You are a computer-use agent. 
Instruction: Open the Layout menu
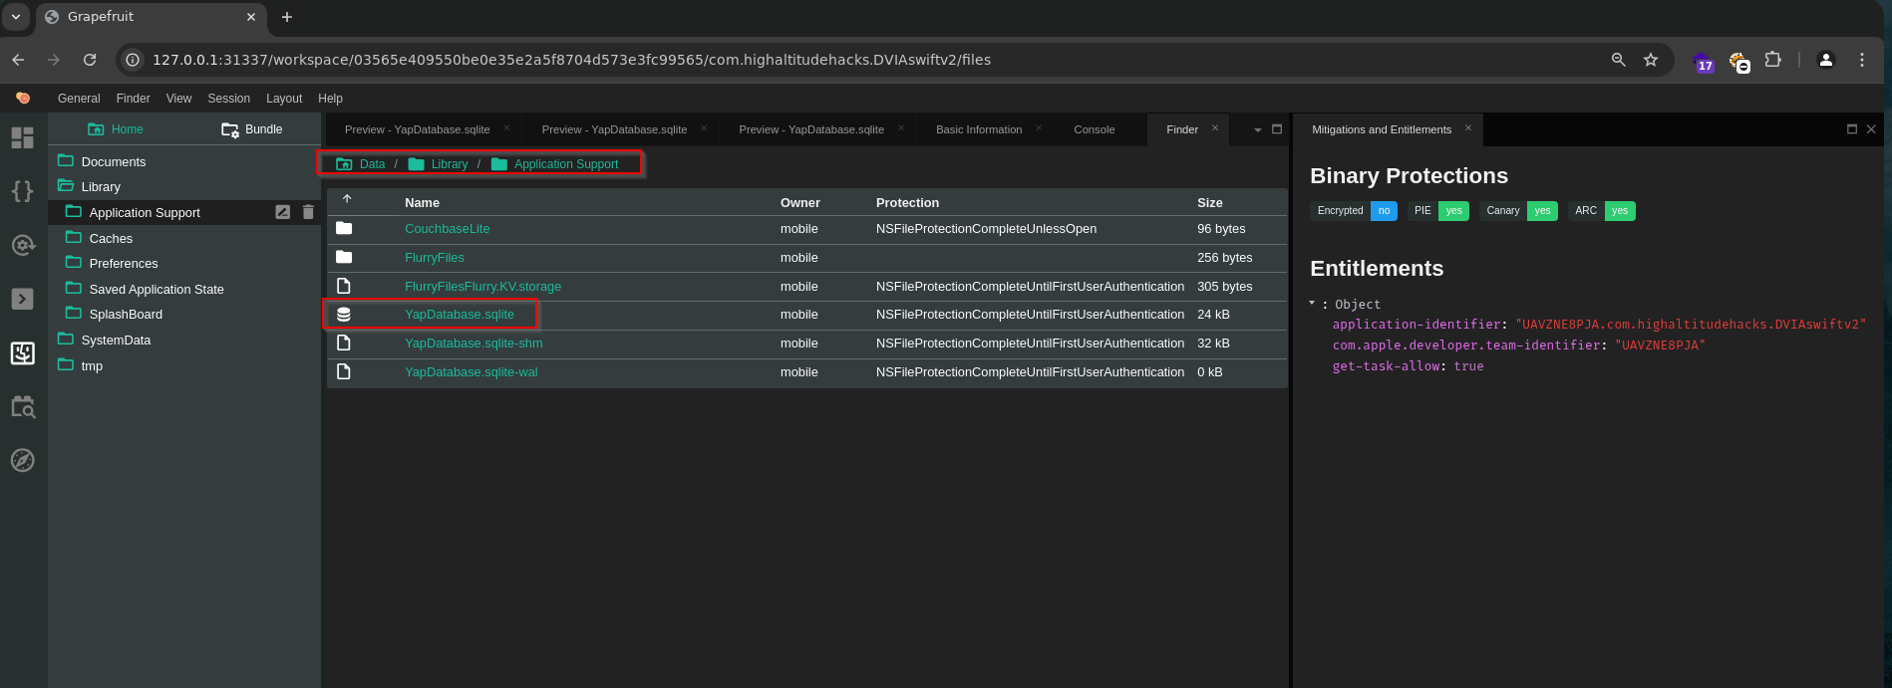(x=284, y=99)
